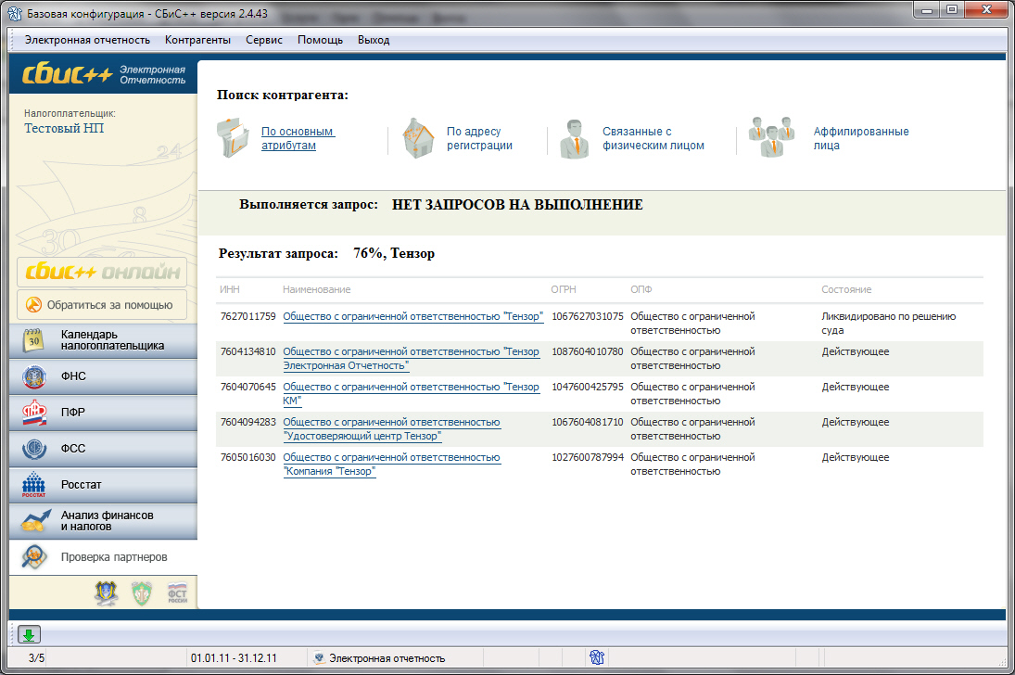Click the ОГРН column header
This screenshot has height=675, width=1015.
point(564,289)
